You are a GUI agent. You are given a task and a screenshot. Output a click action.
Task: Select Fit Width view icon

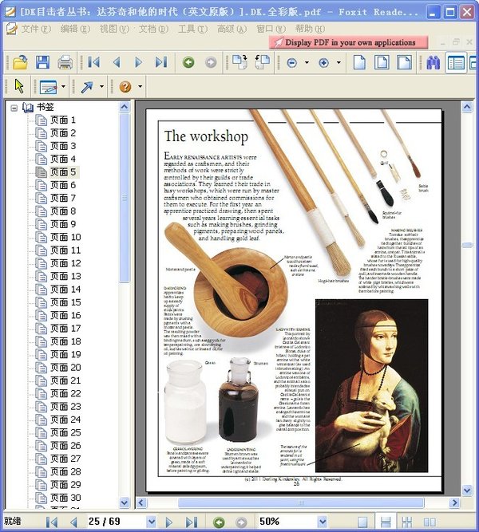click(404, 62)
